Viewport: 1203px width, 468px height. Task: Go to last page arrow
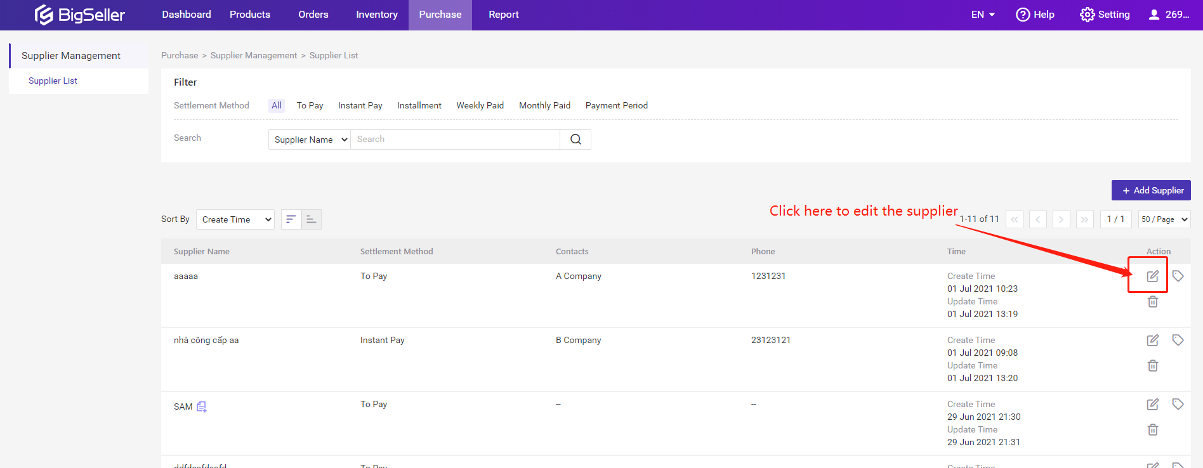1085,219
